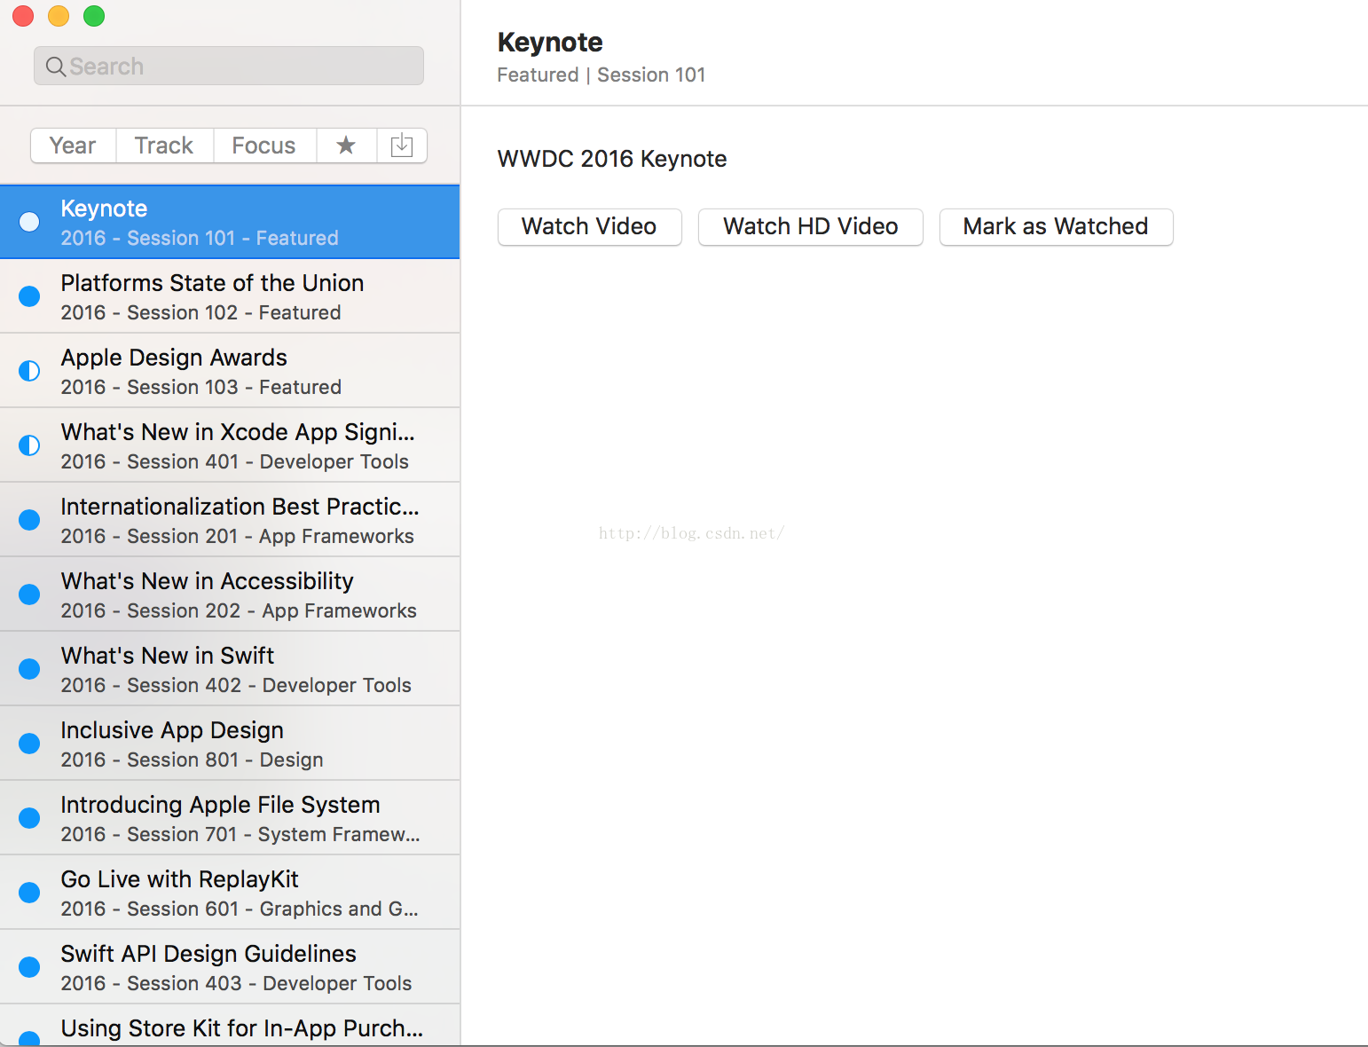Screen dimensions: 1368x1047
Task: Click half-watched indicator for Apple Design Awards
Action: coord(29,371)
